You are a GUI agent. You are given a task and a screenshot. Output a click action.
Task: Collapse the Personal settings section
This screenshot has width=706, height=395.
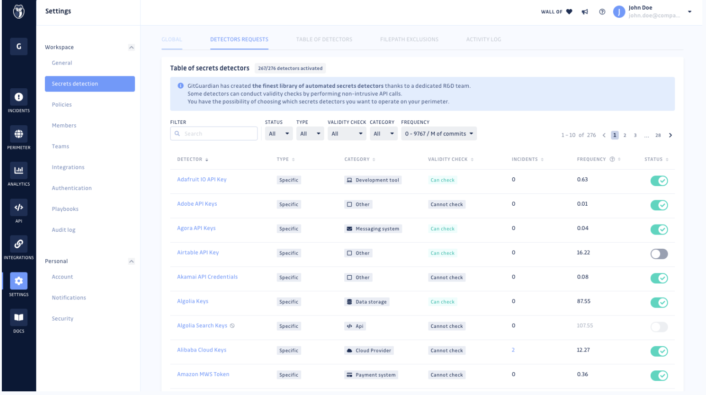(131, 261)
